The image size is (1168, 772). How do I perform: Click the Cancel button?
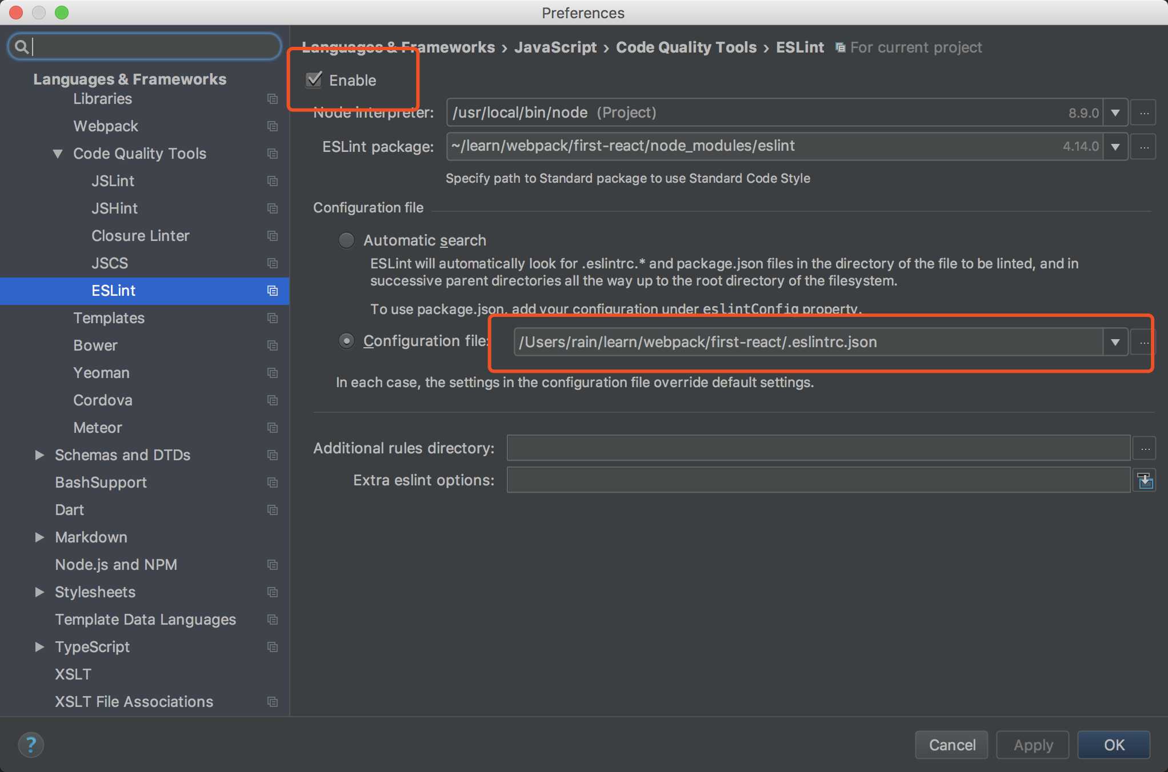tap(952, 745)
